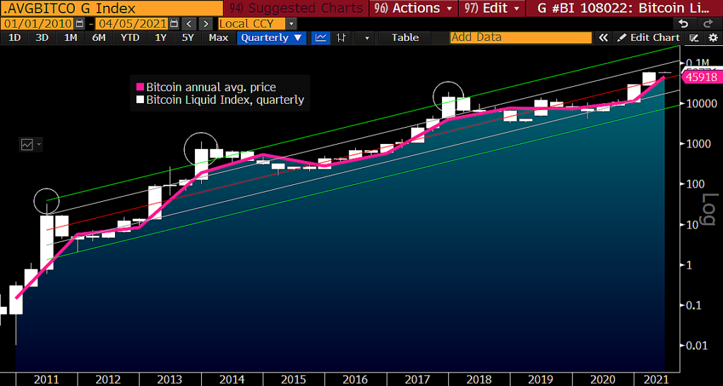
Task: Switch to Table view
Action: coord(405,38)
